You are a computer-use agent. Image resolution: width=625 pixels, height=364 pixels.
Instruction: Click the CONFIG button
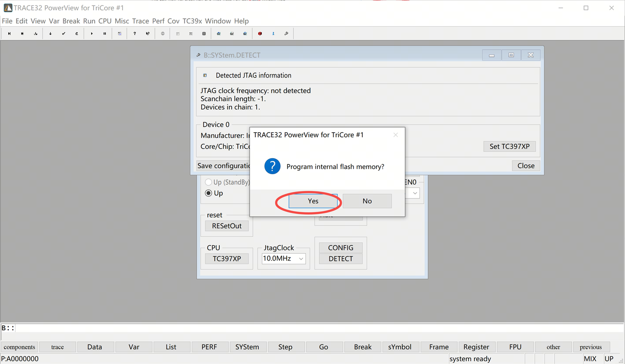pyautogui.click(x=341, y=247)
